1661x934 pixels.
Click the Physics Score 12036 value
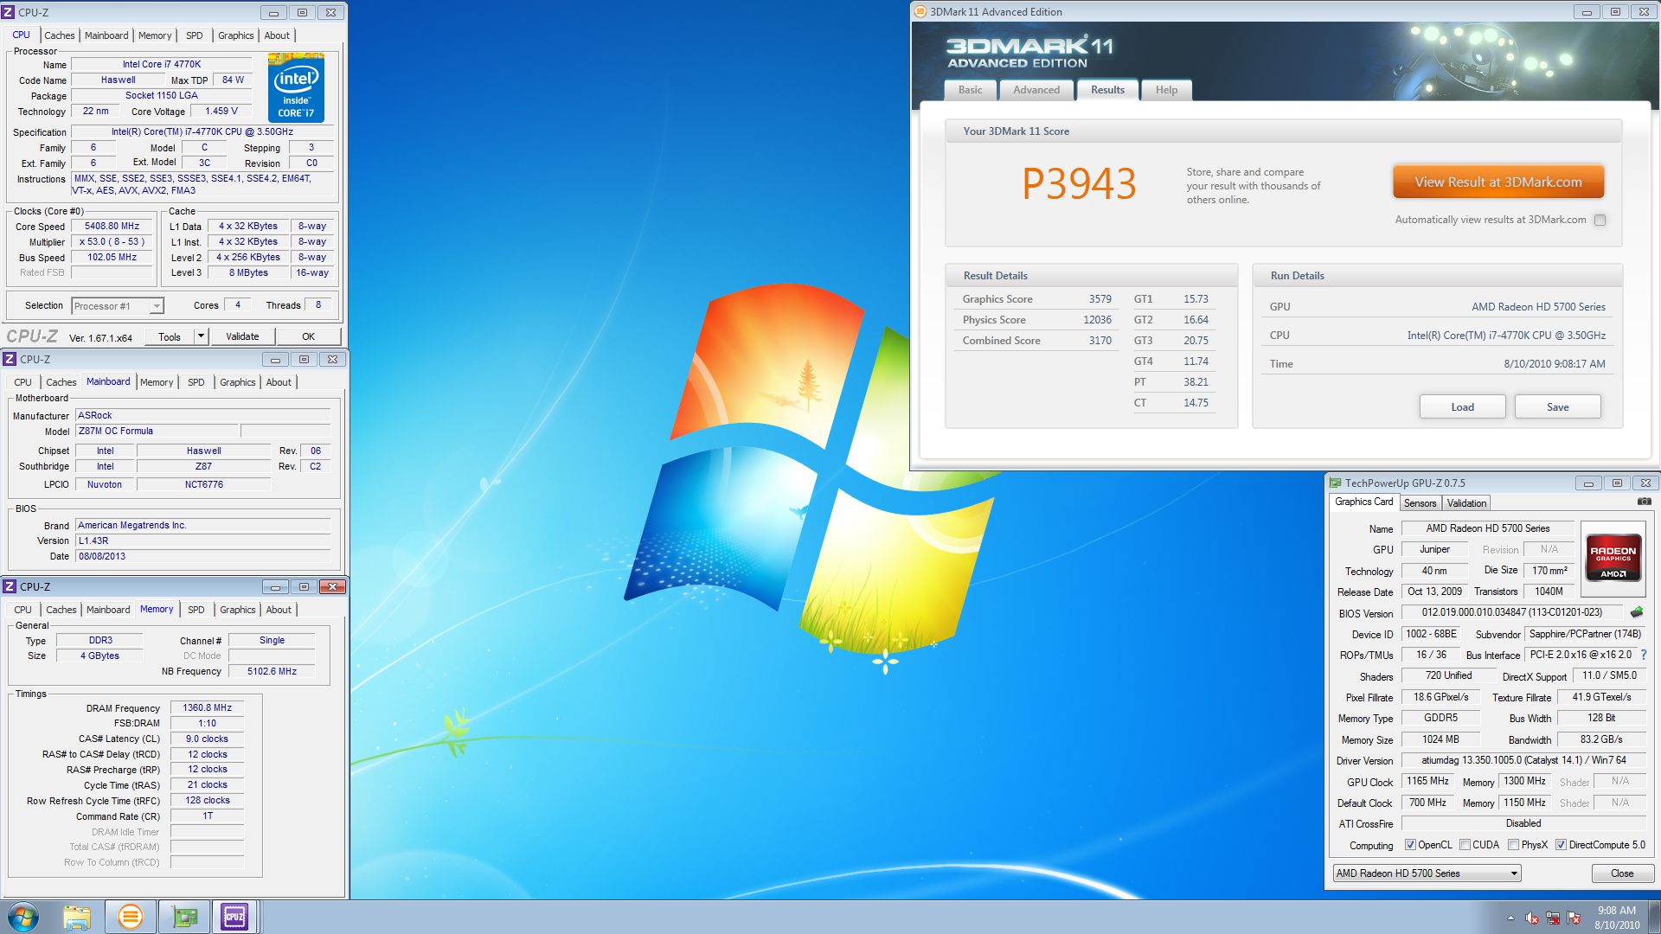[x=1097, y=320]
